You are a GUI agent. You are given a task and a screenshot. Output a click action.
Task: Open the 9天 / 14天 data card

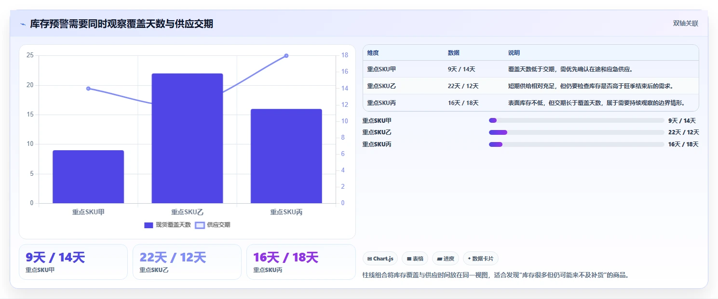[x=73, y=262]
